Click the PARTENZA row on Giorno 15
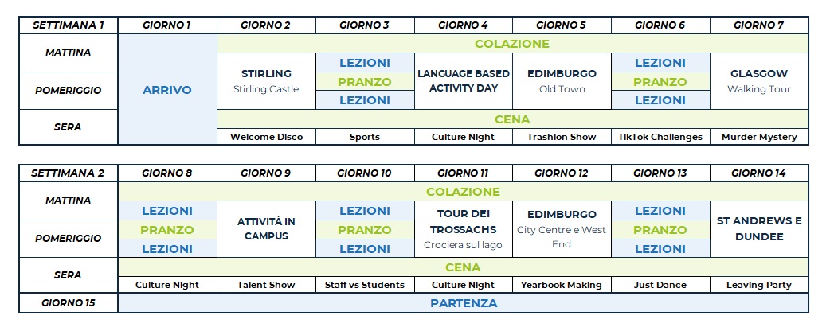830x331 pixels. point(463,303)
